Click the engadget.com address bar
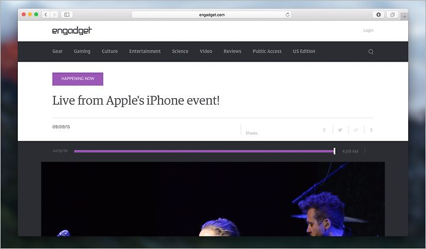The image size is (426, 249). click(211, 15)
